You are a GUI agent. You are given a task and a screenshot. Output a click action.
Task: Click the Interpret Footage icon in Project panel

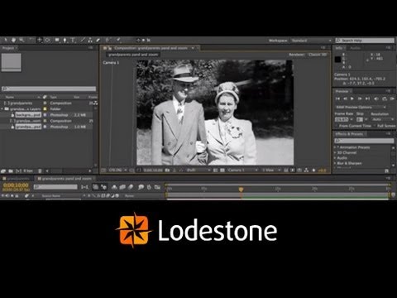(3, 171)
